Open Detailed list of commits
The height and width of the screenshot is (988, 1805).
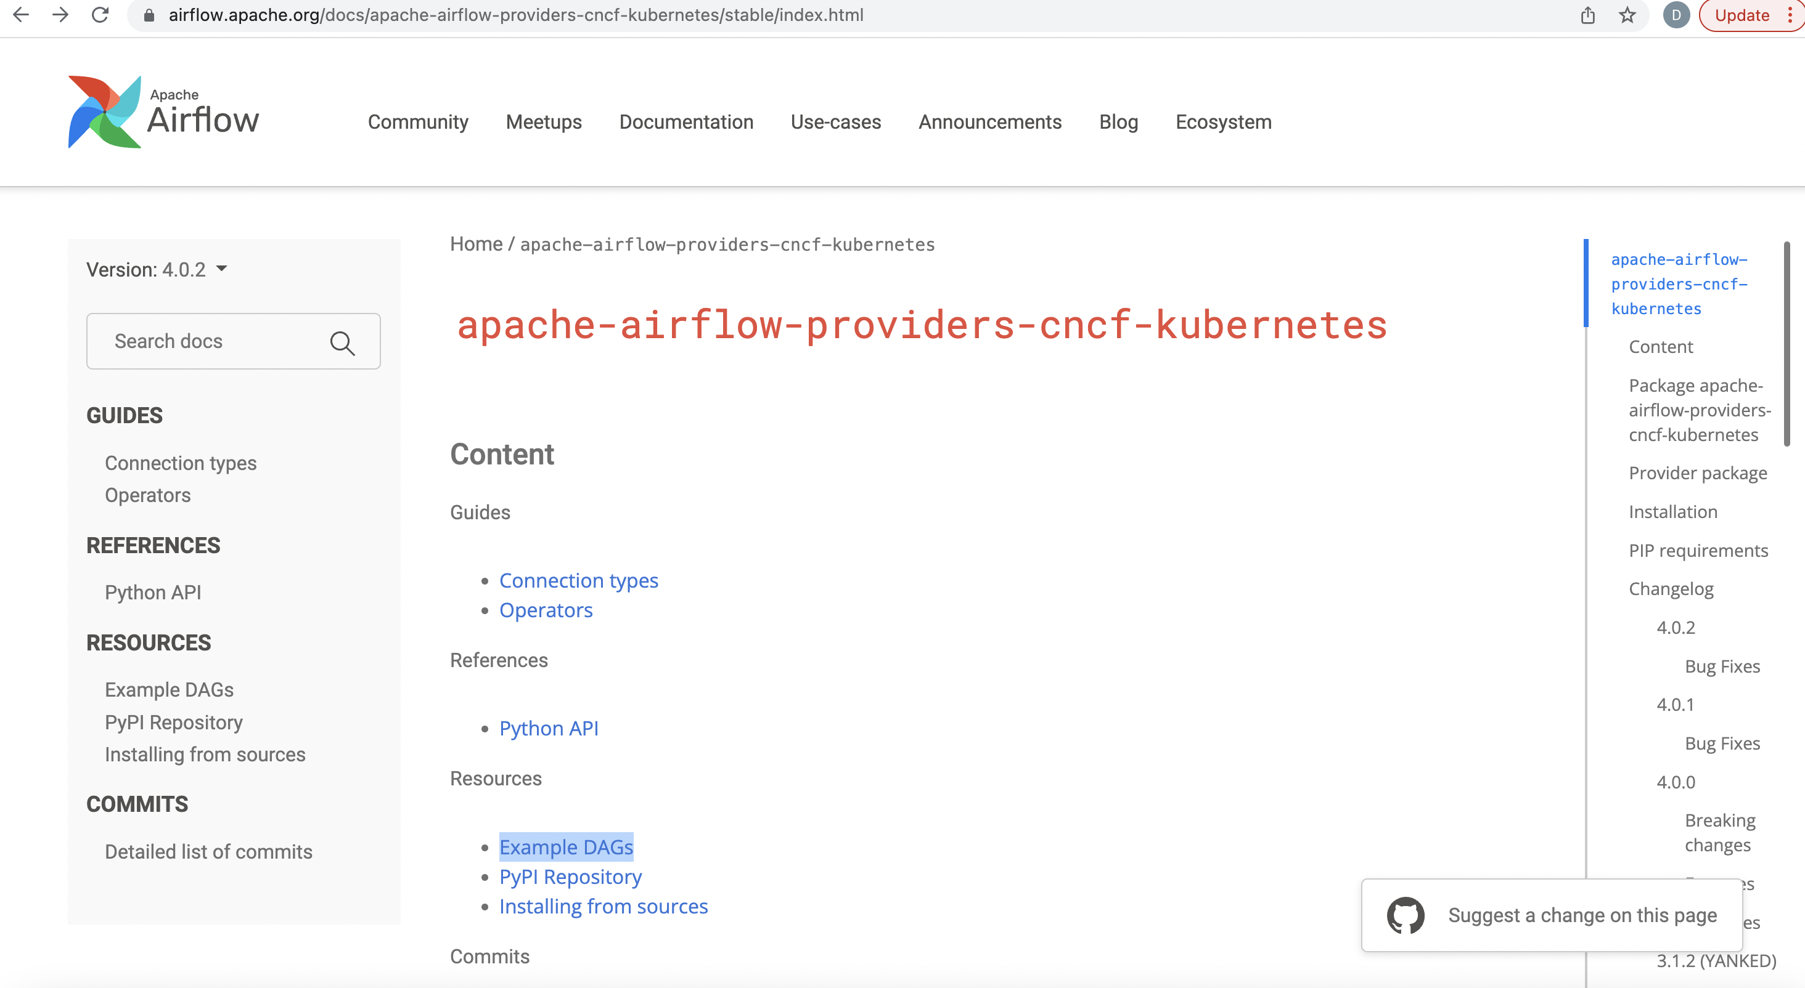pyautogui.click(x=209, y=851)
